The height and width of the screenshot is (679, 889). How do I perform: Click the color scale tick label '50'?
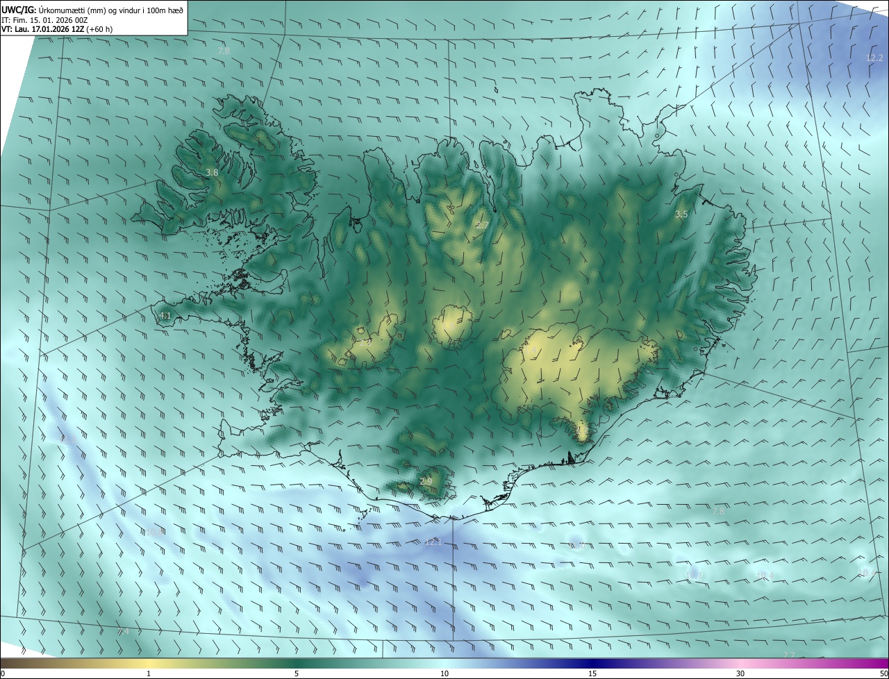[883, 673]
